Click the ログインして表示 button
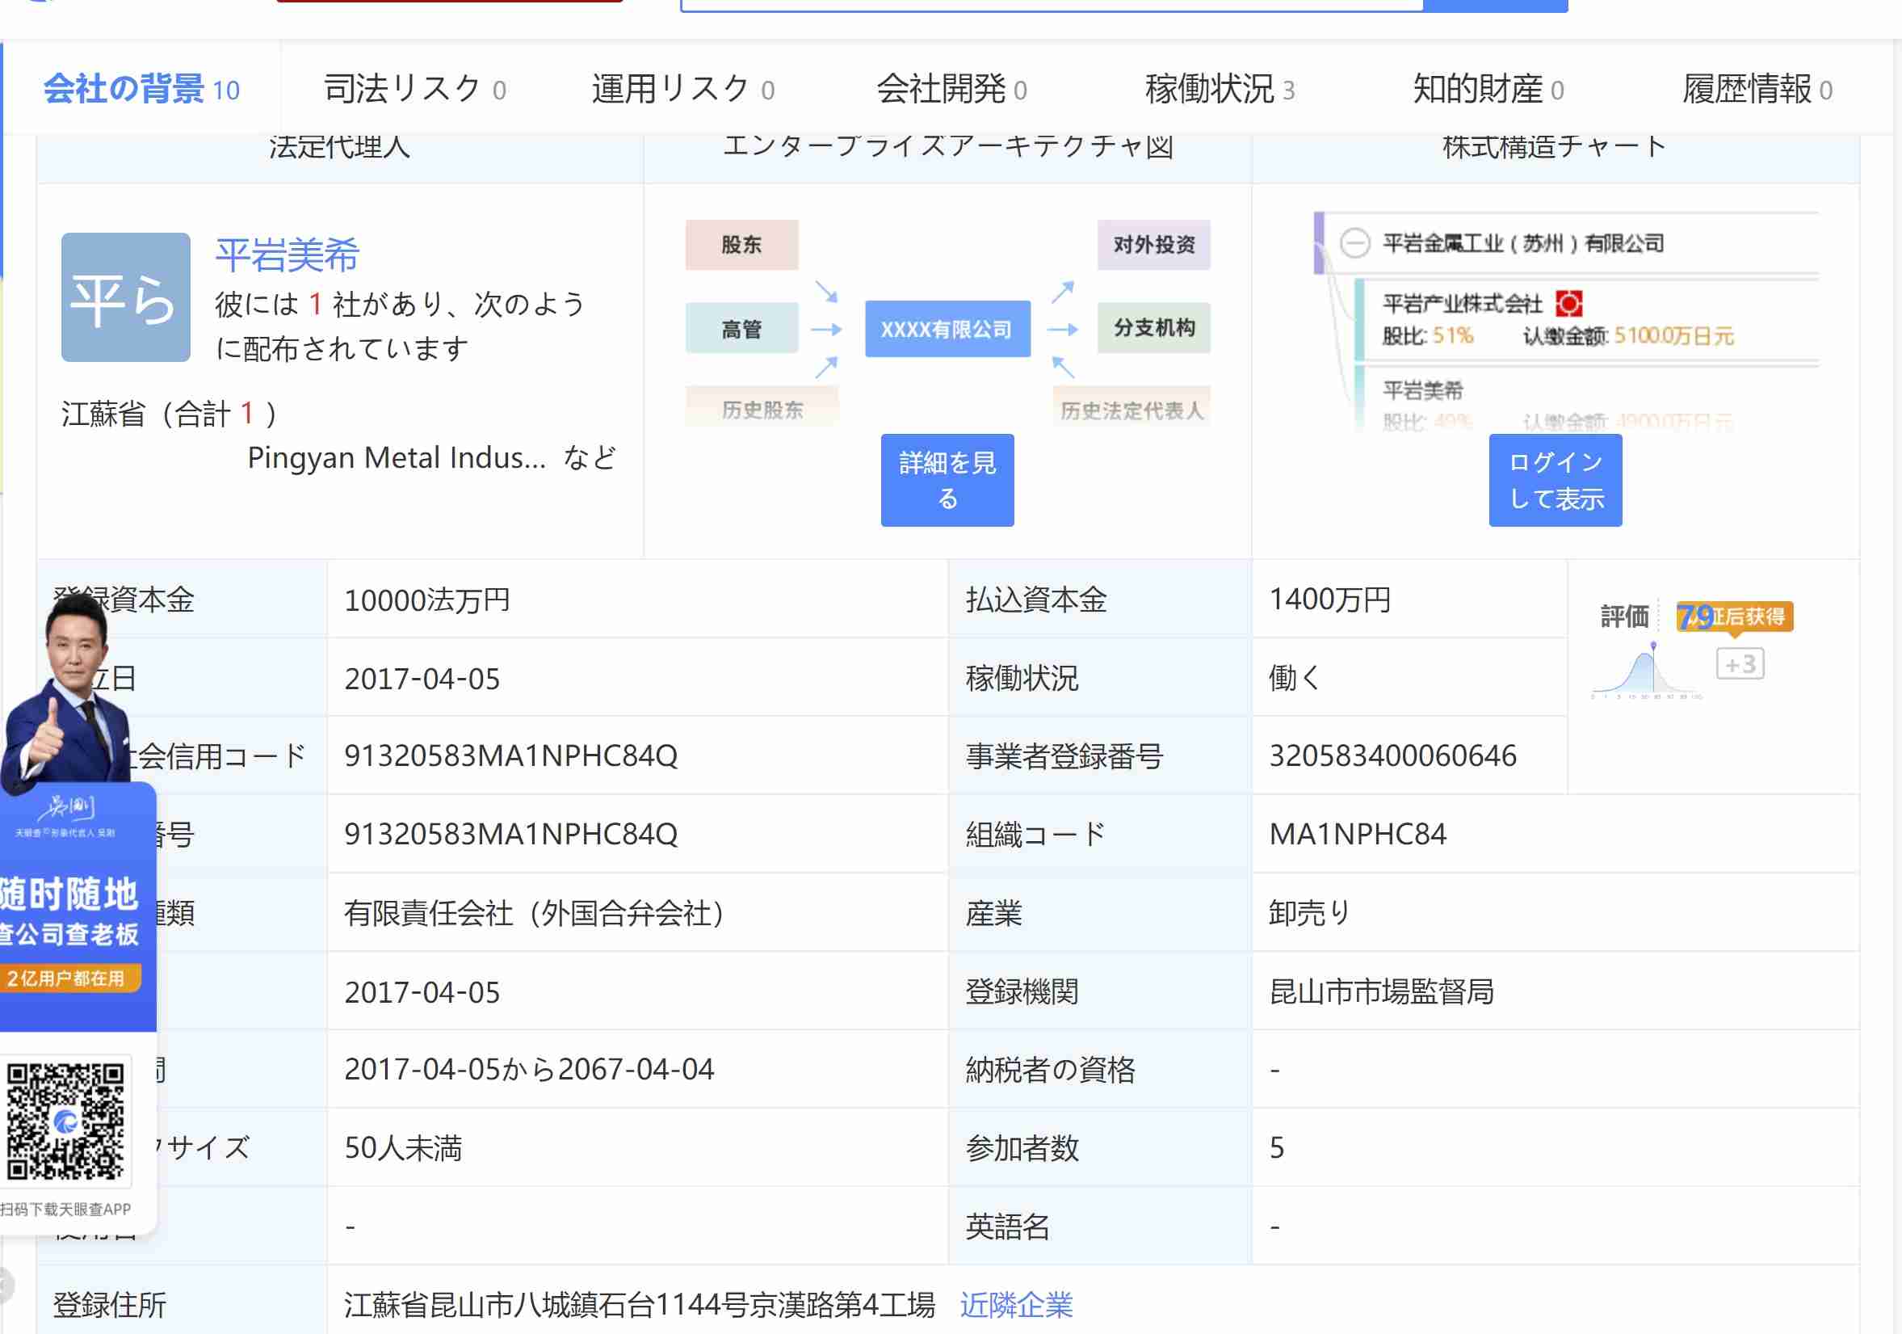 pos(1555,480)
